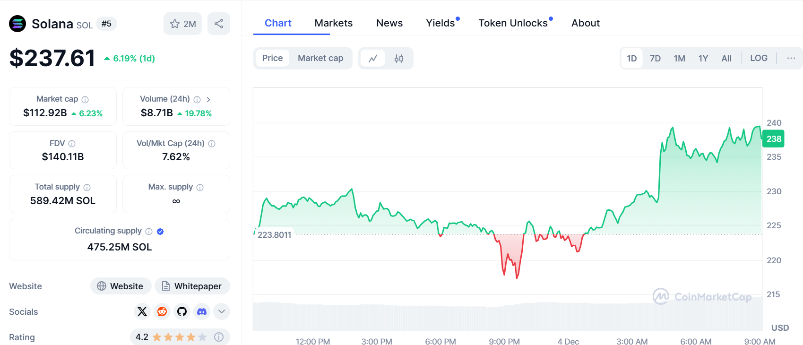The image size is (803, 345).
Task: Open Solana's X (Twitter) profile icon
Action: [142, 311]
